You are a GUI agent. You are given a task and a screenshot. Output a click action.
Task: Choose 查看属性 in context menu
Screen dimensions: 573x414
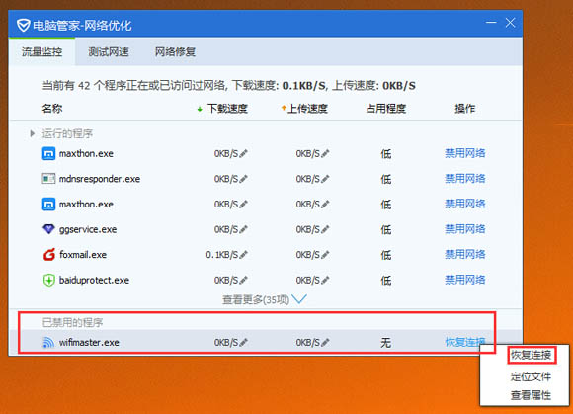pos(531,395)
